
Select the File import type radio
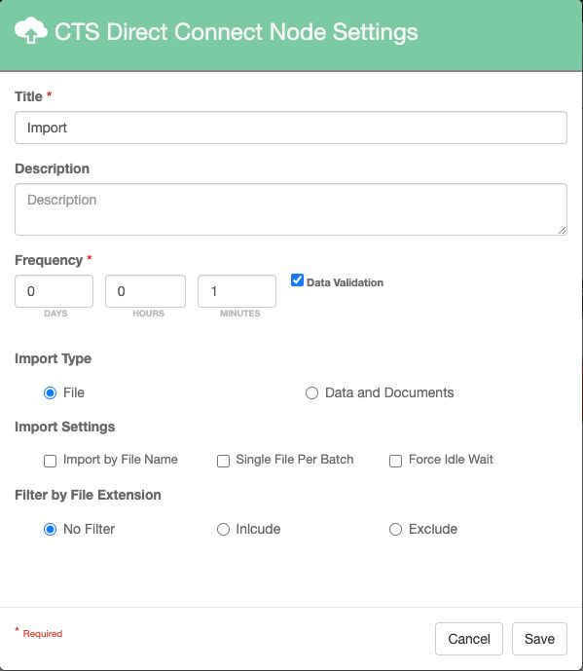point(50,392)
